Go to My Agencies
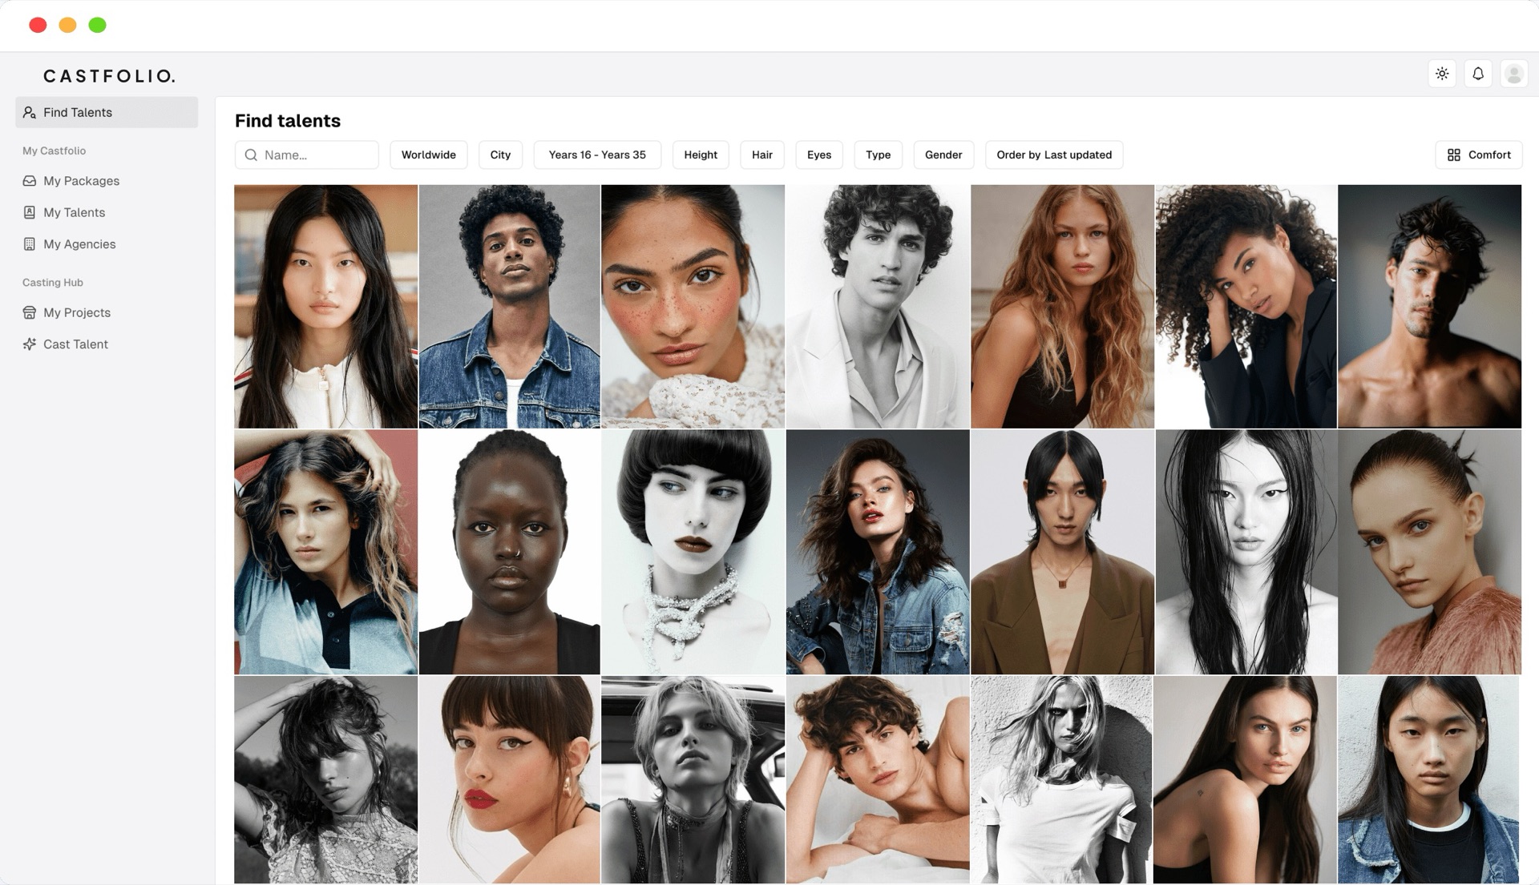The width and height of the screenshot is (1539, 885). coord(79,244)
